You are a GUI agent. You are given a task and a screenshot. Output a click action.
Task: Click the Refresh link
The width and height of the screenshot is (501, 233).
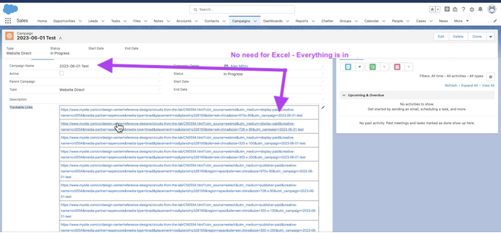(451, 86)
